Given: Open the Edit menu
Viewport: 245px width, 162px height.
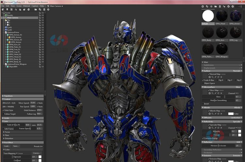Looking at the screenshot, I should click(x=8, y=6).
